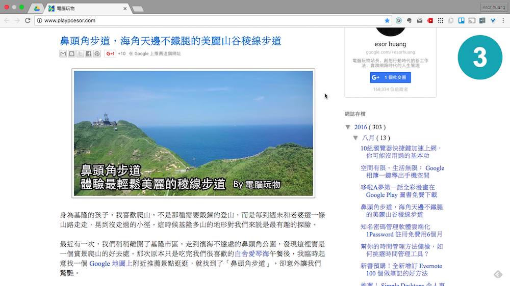Click the Trello extension icon
Viewport: 510px width, 286px height.
pos(462,21)
